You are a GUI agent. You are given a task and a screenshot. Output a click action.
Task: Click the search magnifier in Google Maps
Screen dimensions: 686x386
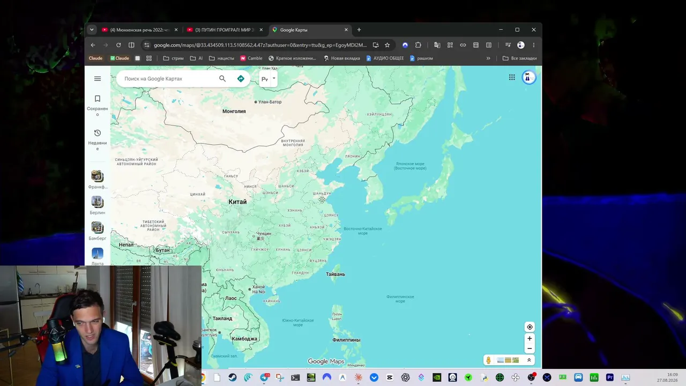[222, 79]
